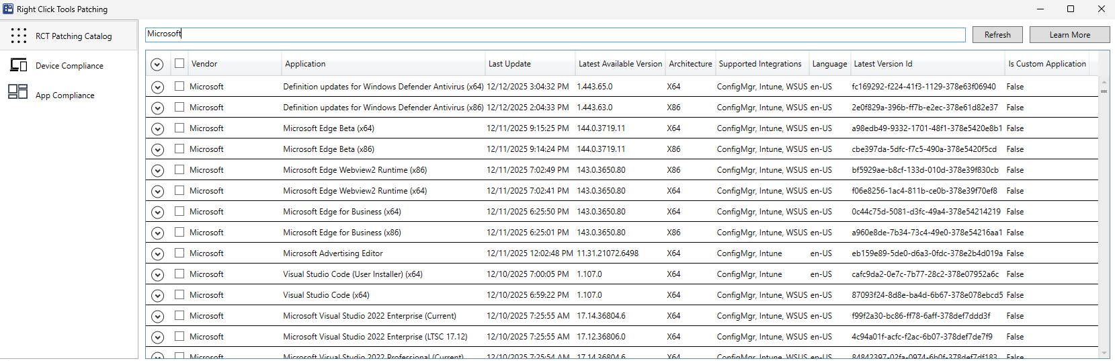
Task: Sort by Last Update column header
Action: click(x=530, y=64)
